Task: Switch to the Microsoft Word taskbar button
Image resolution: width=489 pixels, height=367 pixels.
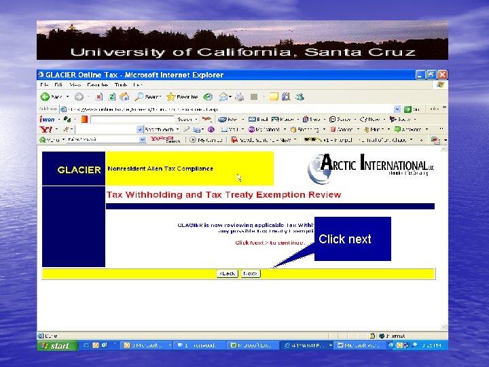Action: pos(359,345)
